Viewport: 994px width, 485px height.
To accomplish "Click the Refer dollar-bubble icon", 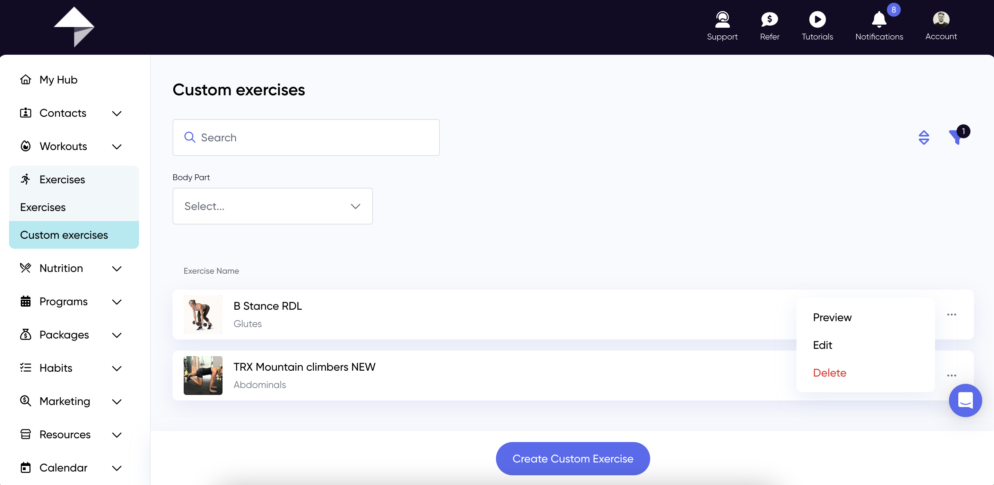I will 769,19.
